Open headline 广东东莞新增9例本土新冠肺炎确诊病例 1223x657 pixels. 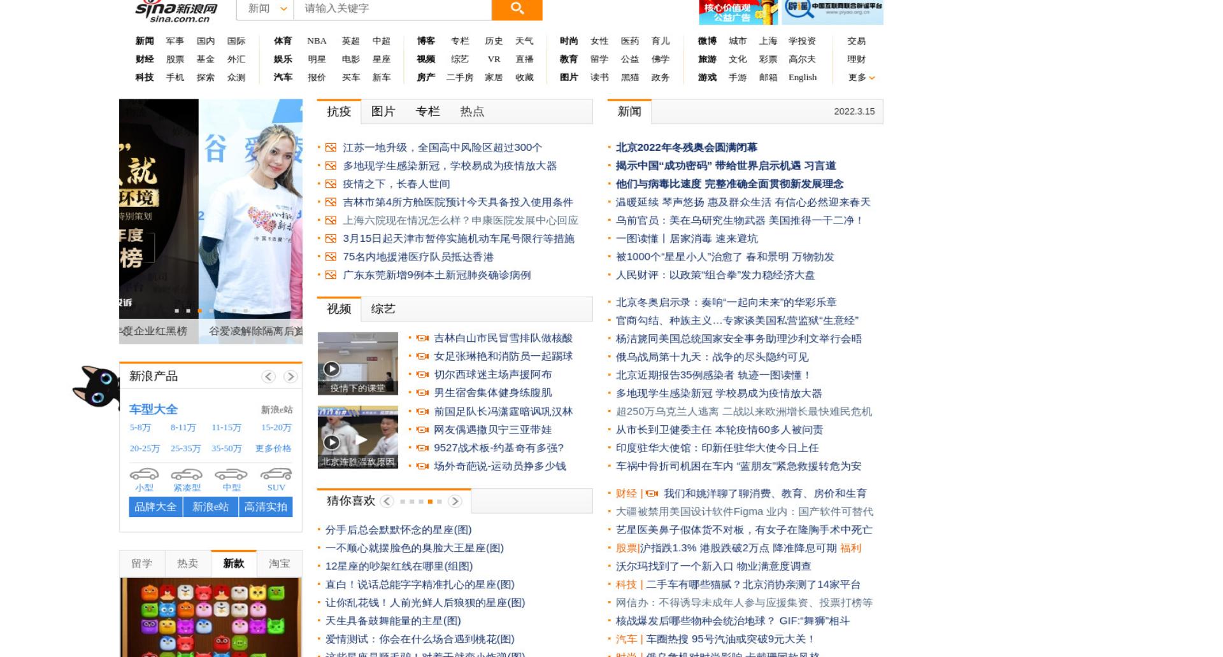[x=437, y=276]
